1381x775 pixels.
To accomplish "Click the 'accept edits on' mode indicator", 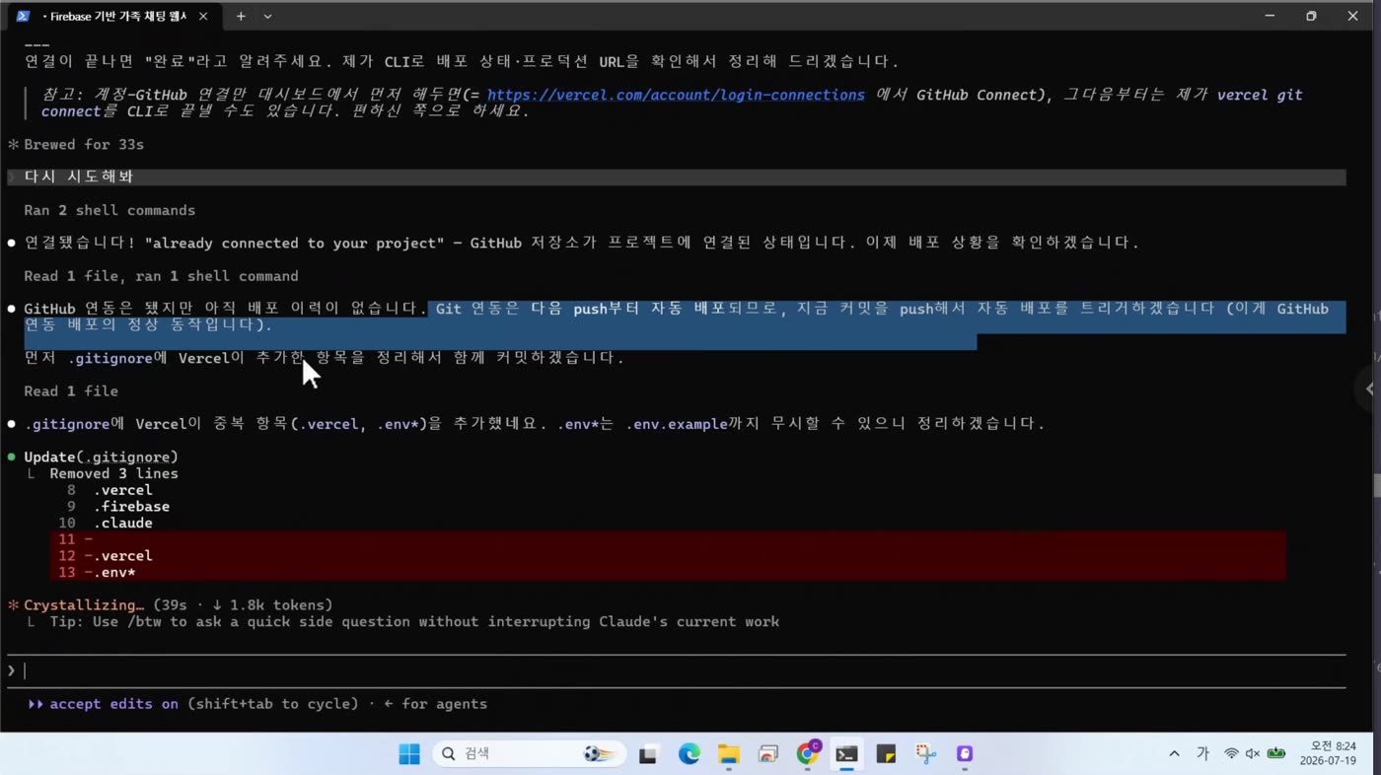I will pyautogui.click(x=114, y=704).
